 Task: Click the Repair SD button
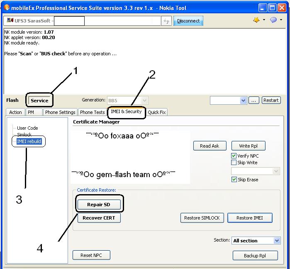[x=99, y=205]
